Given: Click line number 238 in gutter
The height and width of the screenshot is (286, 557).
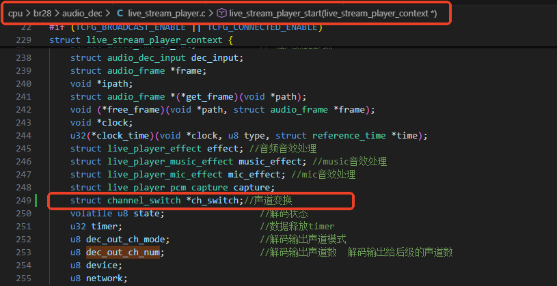Looking at the screenshot, I should tap(23, 57).
